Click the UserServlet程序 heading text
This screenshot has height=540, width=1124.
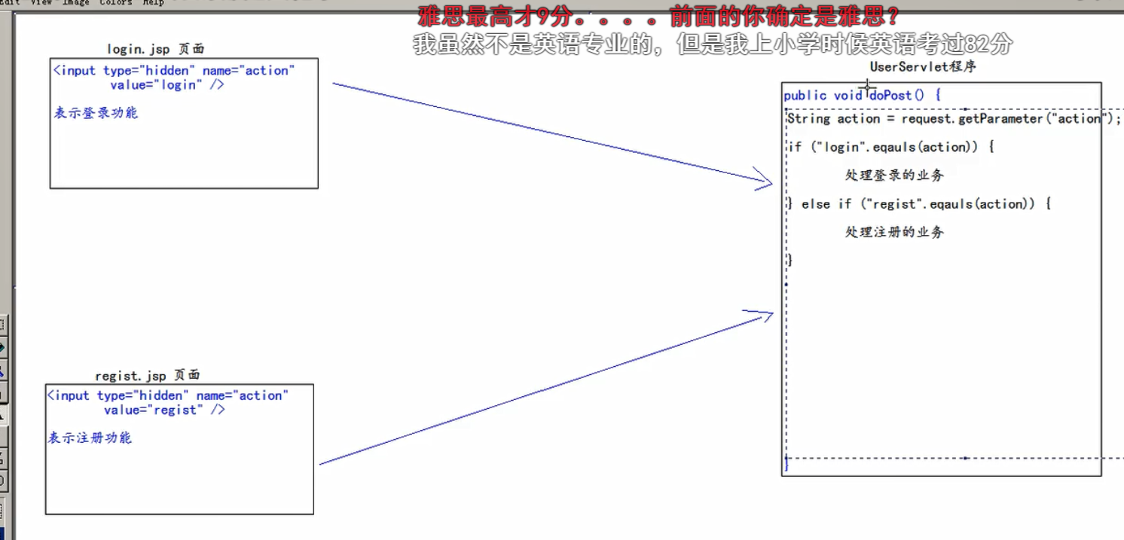[924, 67]
